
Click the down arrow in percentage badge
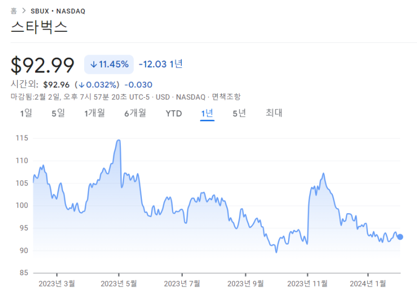click(x=93, y=64)
